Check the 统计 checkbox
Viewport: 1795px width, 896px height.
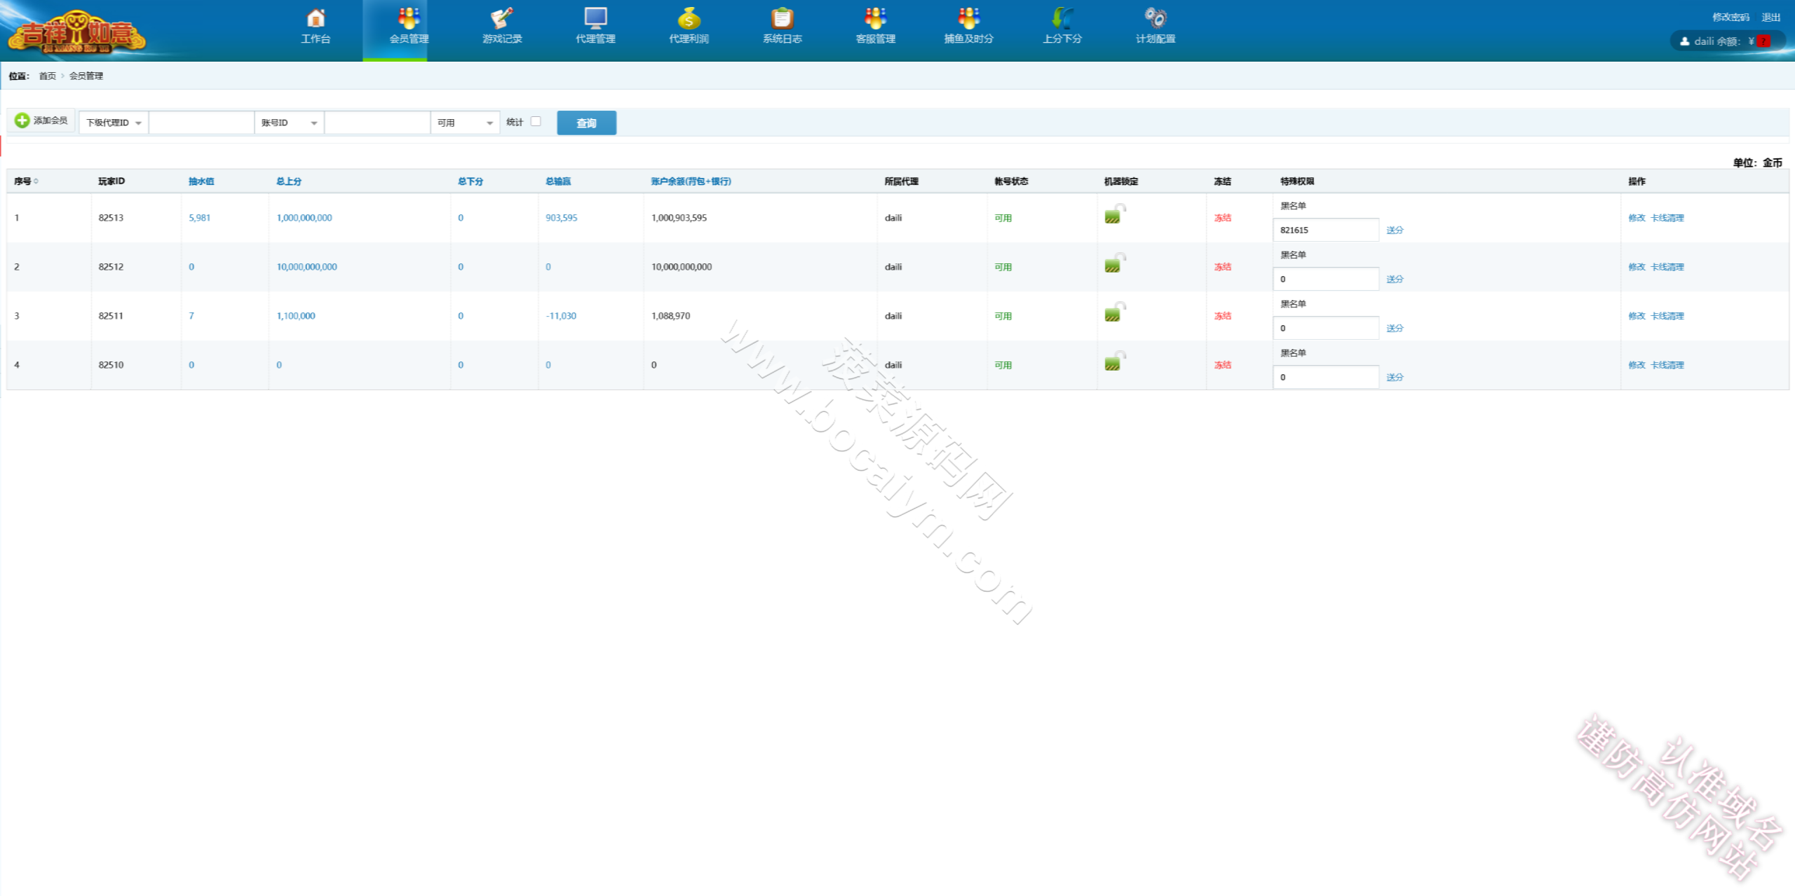(x=536, y=121)
